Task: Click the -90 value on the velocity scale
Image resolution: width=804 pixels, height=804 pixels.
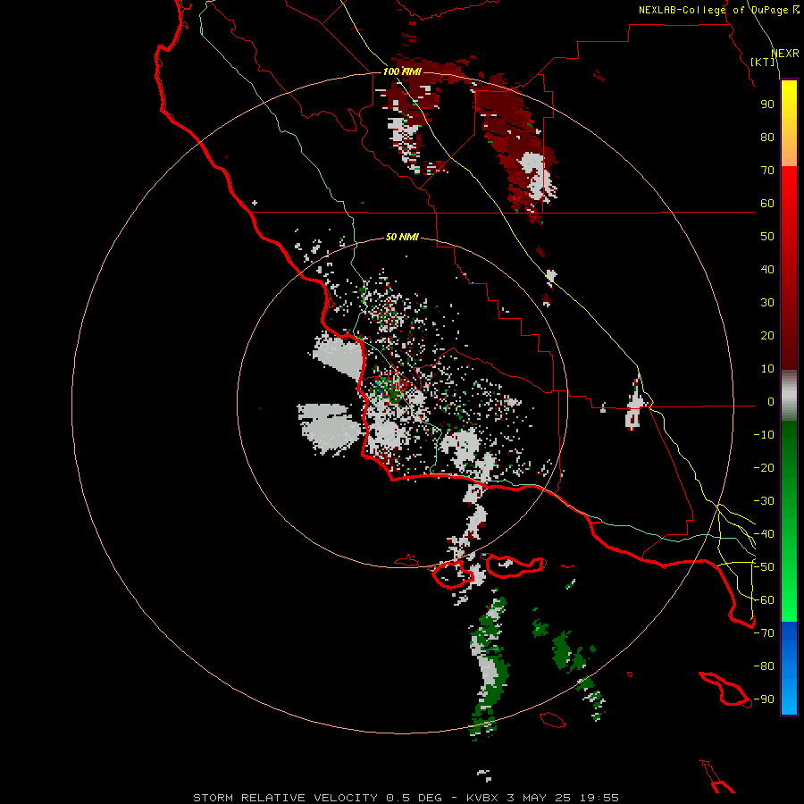Action: 764,699
